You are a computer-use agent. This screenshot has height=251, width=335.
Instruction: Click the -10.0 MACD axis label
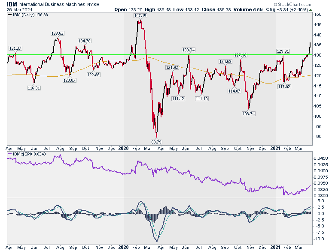point(319,239)
